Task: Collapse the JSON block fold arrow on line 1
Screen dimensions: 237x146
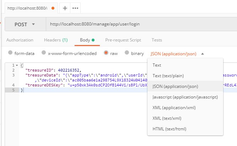Action: point(17,66)
